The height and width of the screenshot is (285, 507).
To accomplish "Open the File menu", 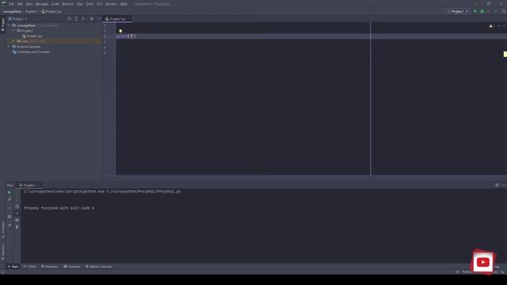I will coord(11,4).
